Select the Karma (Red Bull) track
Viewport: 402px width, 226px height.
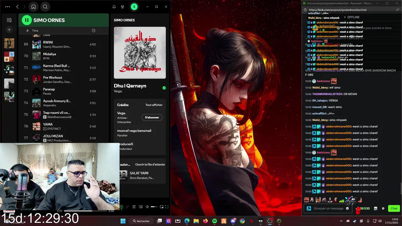(63, 68)
